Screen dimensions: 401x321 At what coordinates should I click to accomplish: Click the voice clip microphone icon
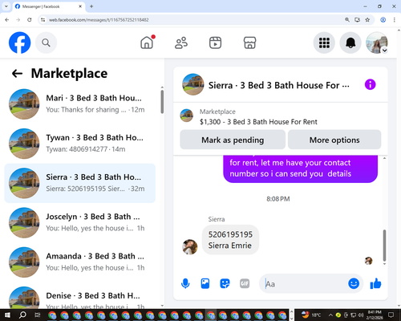tap(185, 283)
